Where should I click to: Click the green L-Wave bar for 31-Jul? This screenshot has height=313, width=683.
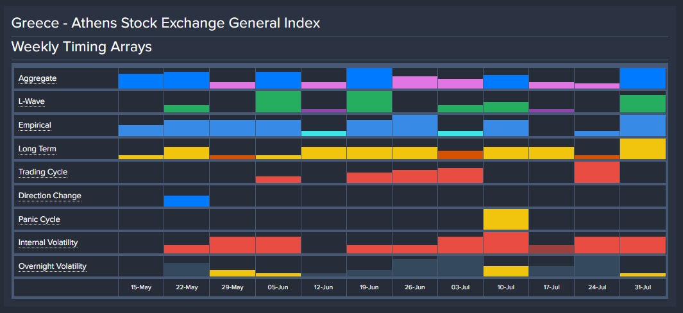(643, 104)
